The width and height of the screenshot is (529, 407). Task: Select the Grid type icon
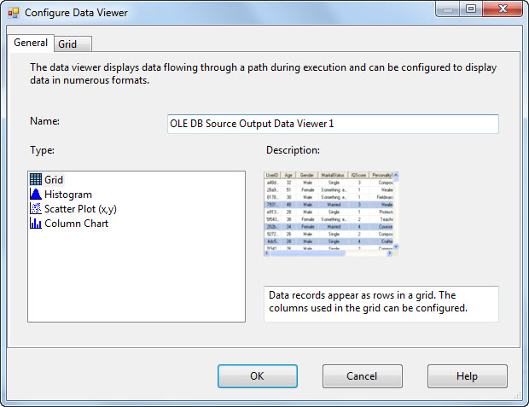36,179
